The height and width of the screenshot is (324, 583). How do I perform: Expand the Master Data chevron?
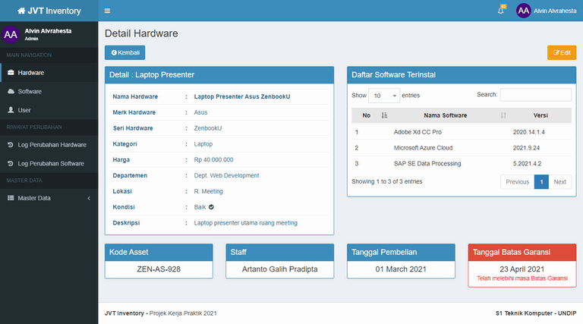[x=89, y=198]
